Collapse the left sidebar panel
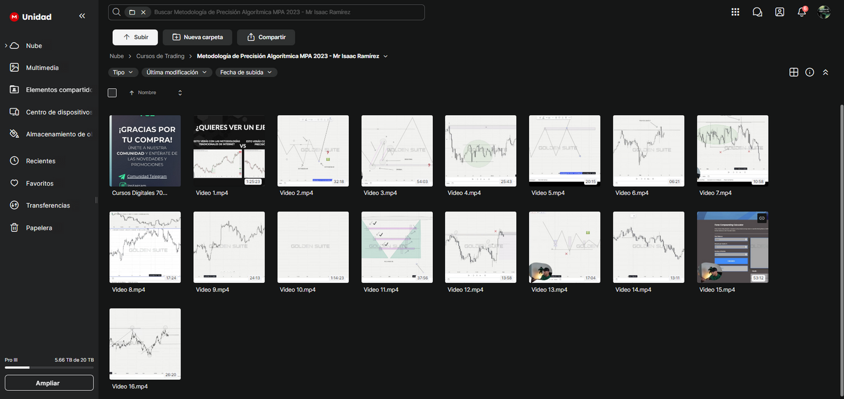Screen dimensions: 844x399 point(82,16)
